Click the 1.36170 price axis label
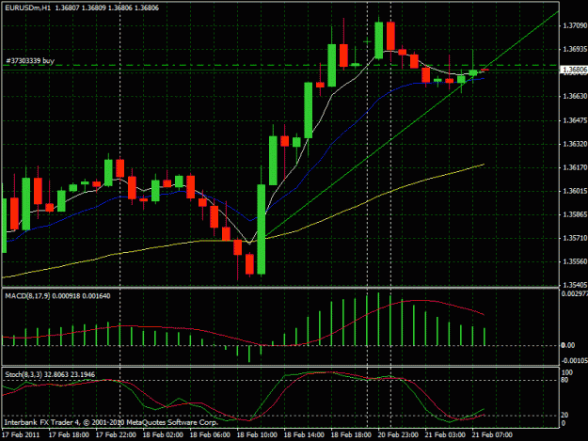The height and width of the screenshot is (441, 588). pyautogui.click(x=575, y=167)
